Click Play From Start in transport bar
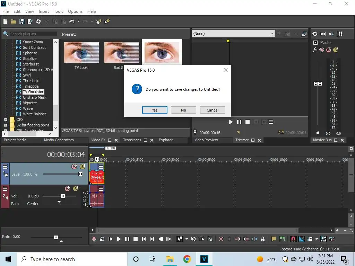Image resolution: width=355 pixels, height=266 pixels. point(111,239)
